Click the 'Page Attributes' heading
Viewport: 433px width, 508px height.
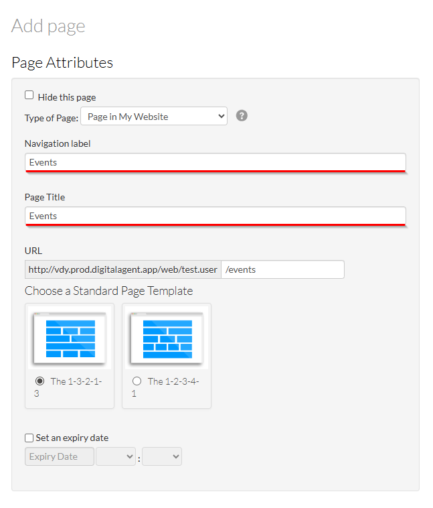pos(62,62)
